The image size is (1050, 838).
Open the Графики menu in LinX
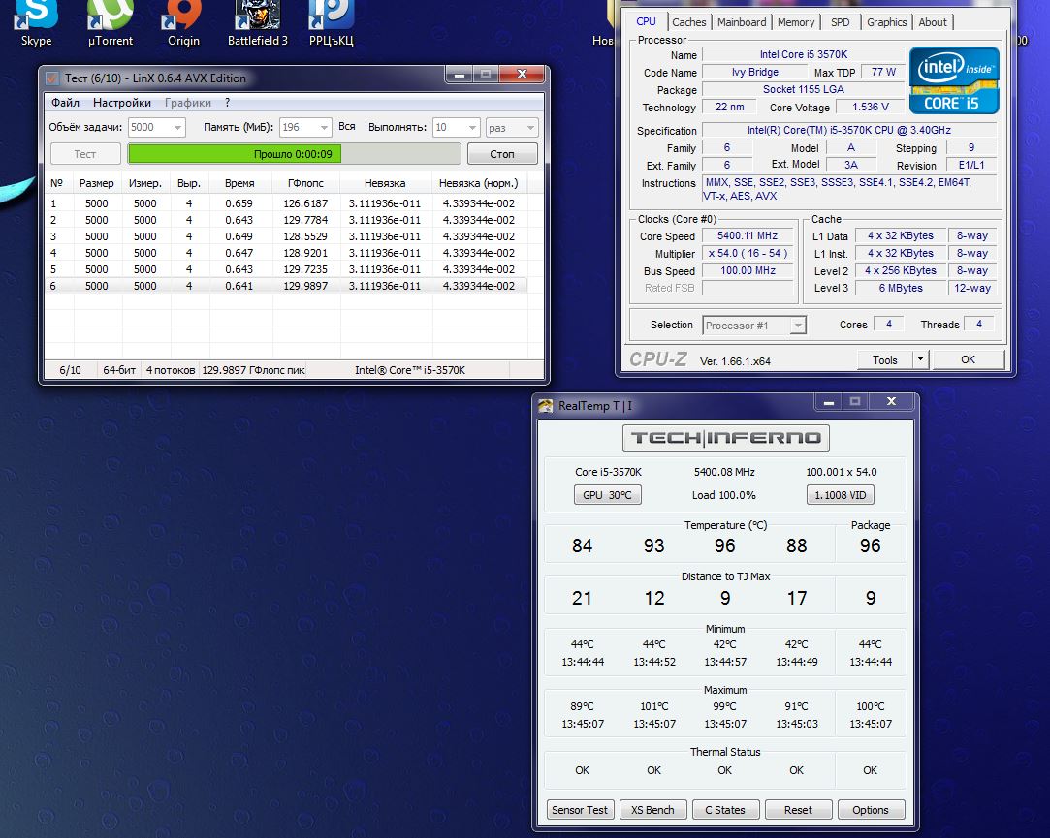point(187,103)
